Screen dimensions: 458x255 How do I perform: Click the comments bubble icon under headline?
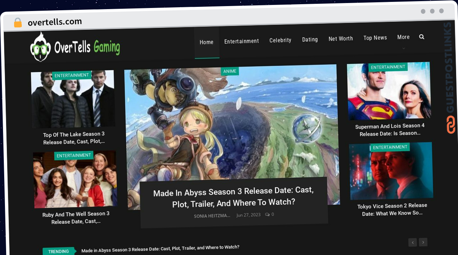(x=267, y=214)
